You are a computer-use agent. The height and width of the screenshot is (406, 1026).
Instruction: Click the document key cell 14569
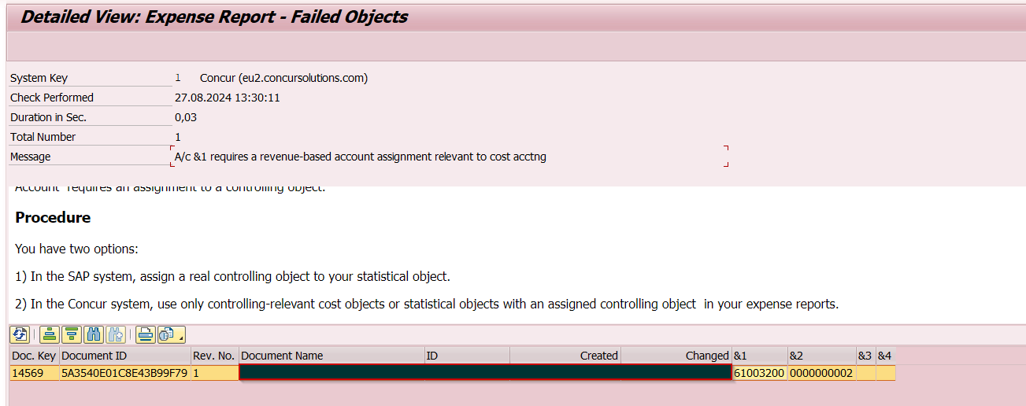click(34, 373)
